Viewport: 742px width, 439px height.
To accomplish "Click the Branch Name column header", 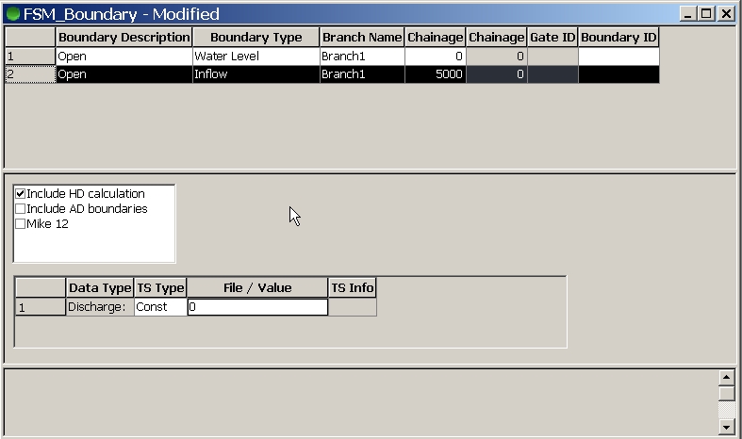I will coord(362,37).
